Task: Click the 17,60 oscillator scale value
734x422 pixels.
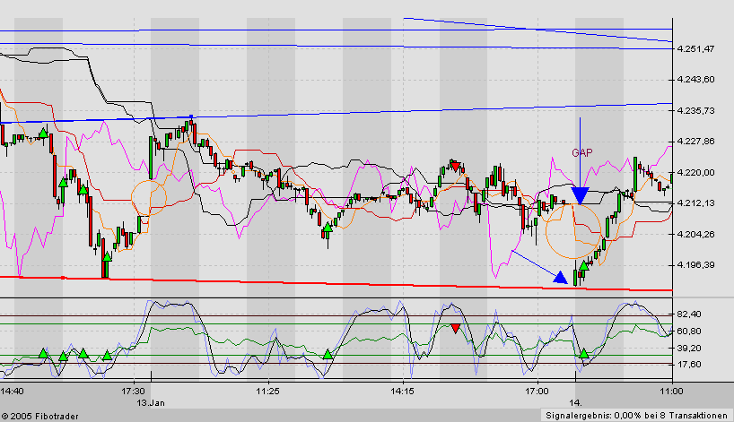Action: pyautogui.click(x=691, y=364)
